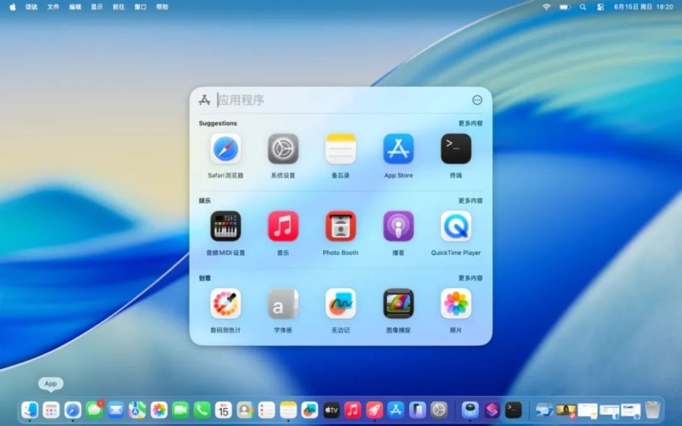The height and width of the screenshot is (426, 682).
Task: Open App Store in the Dock
Action: (396, 410)
